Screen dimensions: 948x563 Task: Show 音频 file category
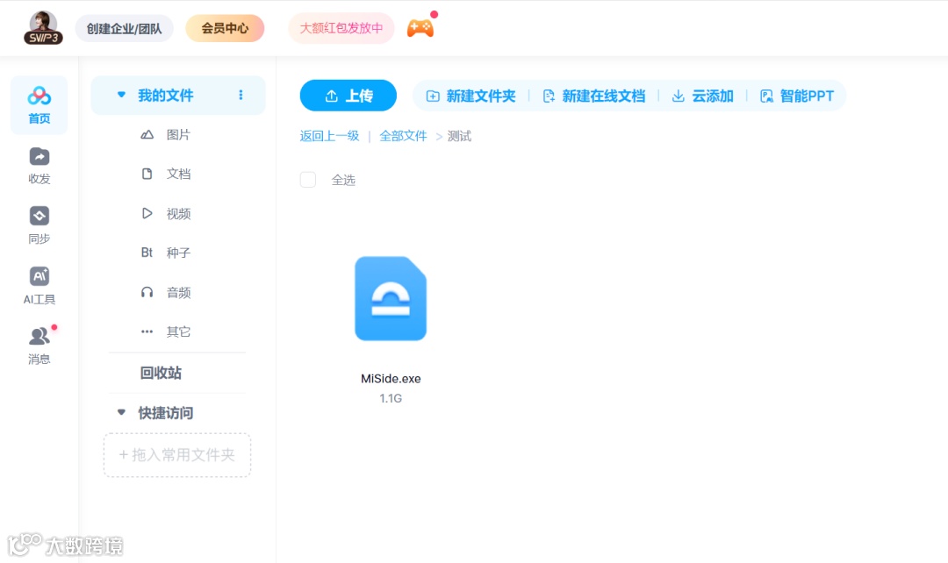click(177, 292)
